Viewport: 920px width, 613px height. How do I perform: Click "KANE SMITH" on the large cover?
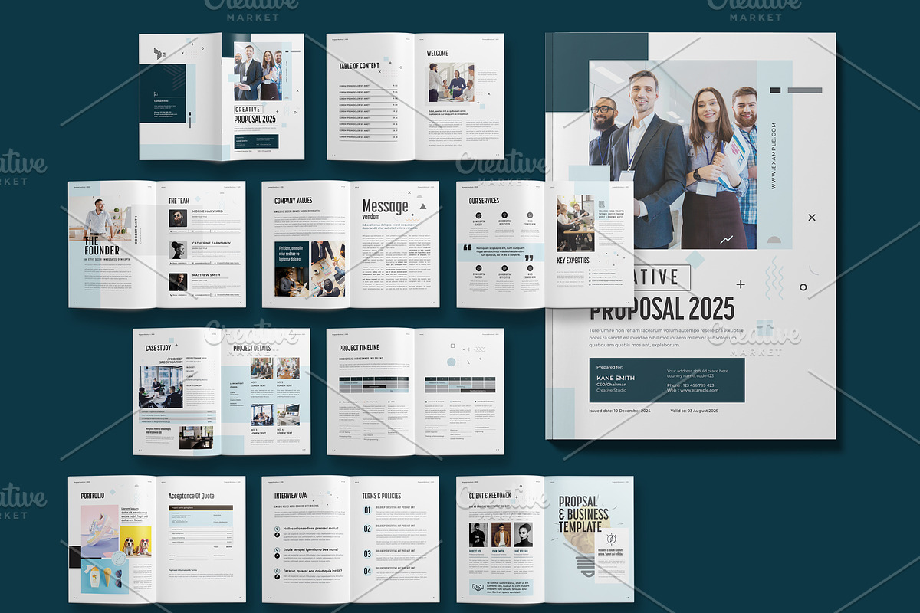click(x=616, y=378)
